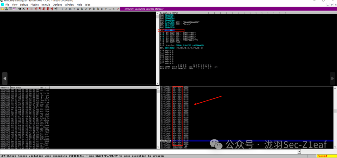
Task: Click the Restart program rewind icon
Action: click(20, 9)
